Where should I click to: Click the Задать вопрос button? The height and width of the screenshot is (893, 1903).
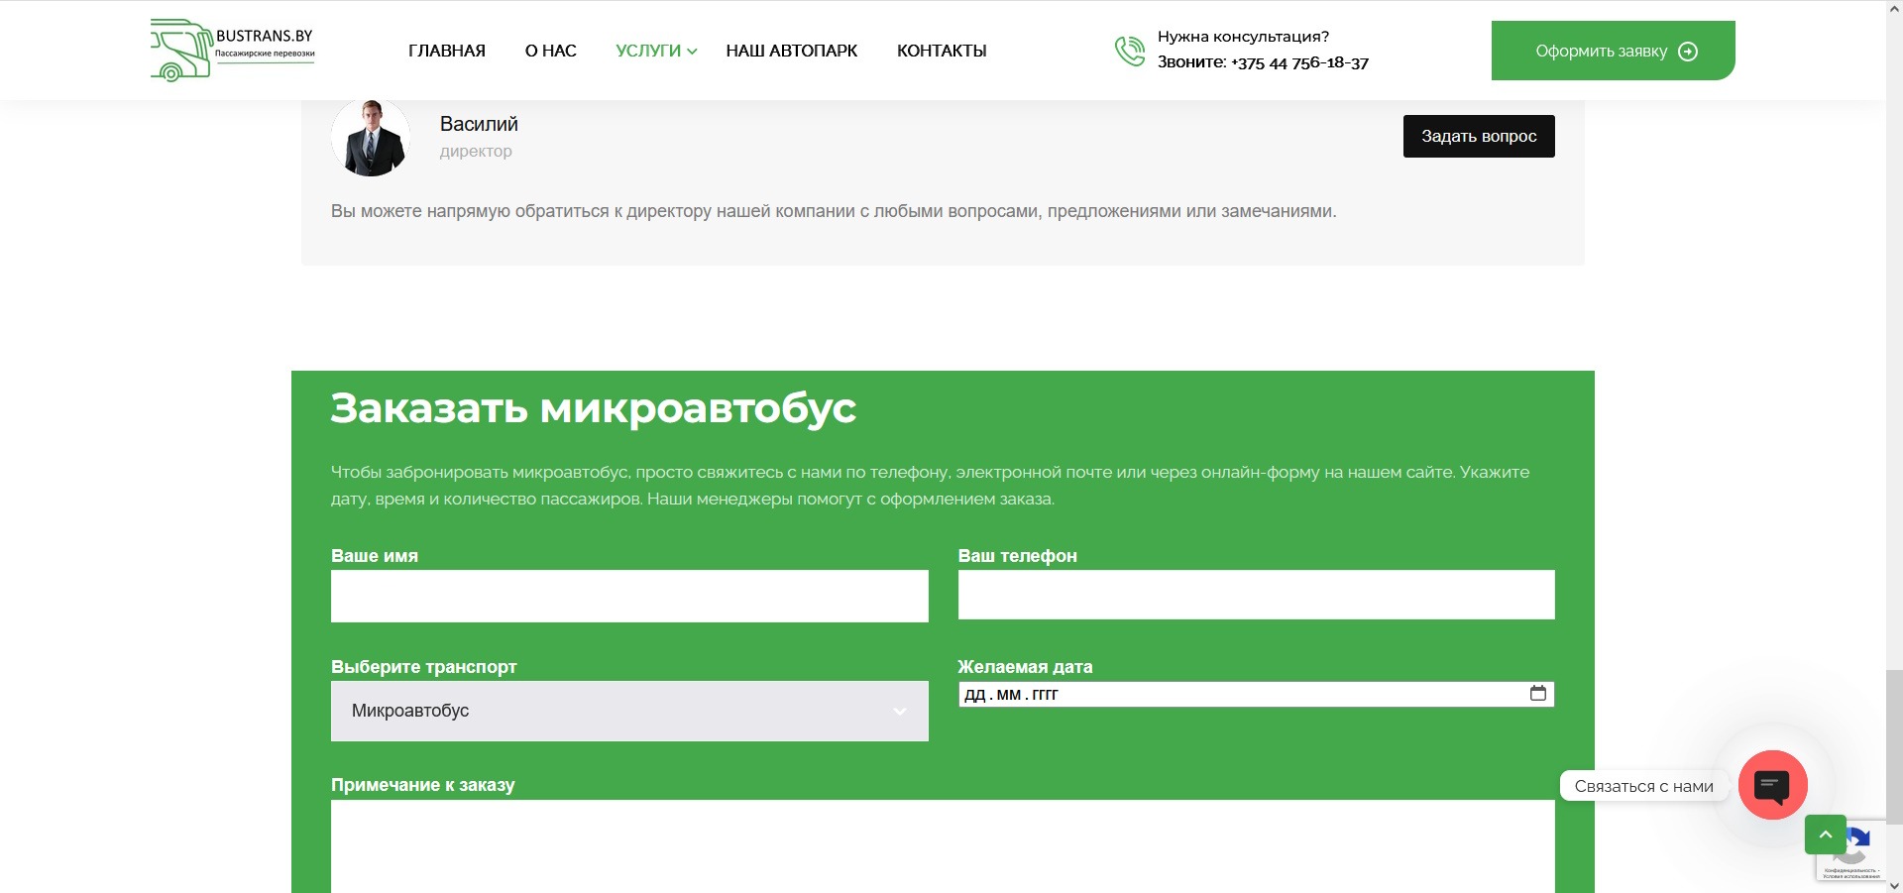coord(1478,136)
